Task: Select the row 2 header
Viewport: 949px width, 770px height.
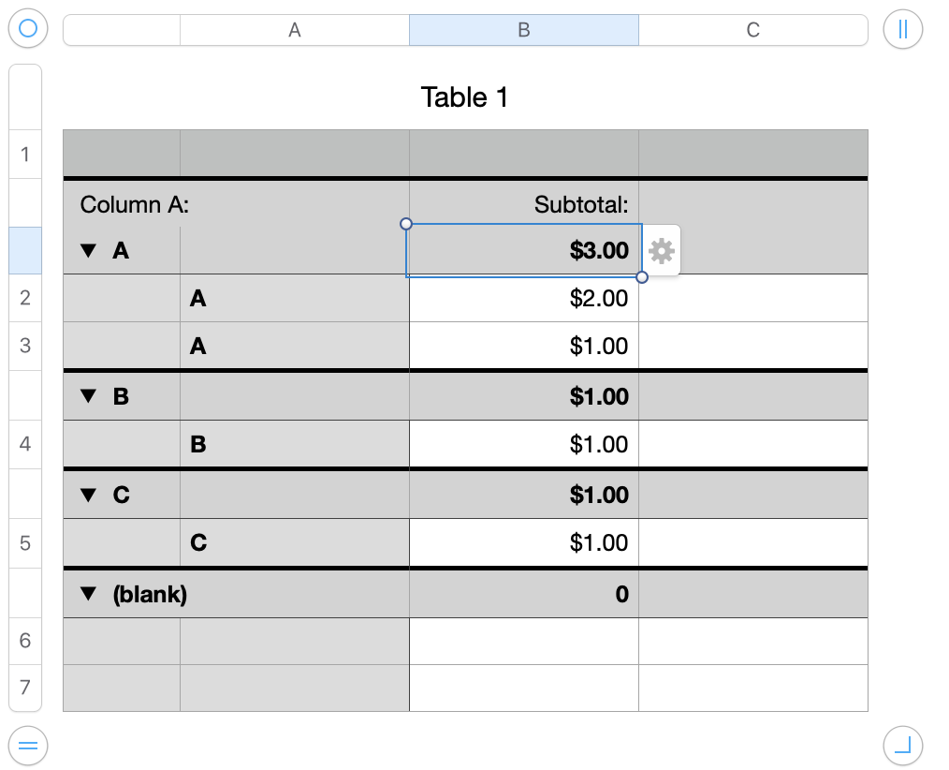Action: 25,298
